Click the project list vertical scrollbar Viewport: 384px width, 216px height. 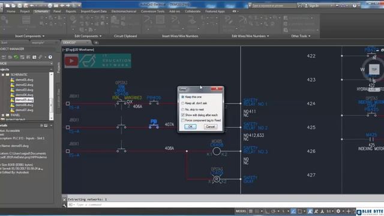click(51, 96)
